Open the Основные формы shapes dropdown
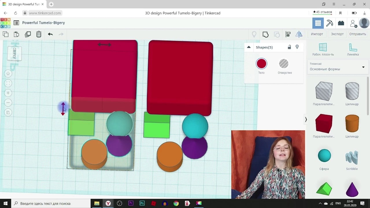The height and width of the screenshot is (208, 370). (x=337, y=67)
